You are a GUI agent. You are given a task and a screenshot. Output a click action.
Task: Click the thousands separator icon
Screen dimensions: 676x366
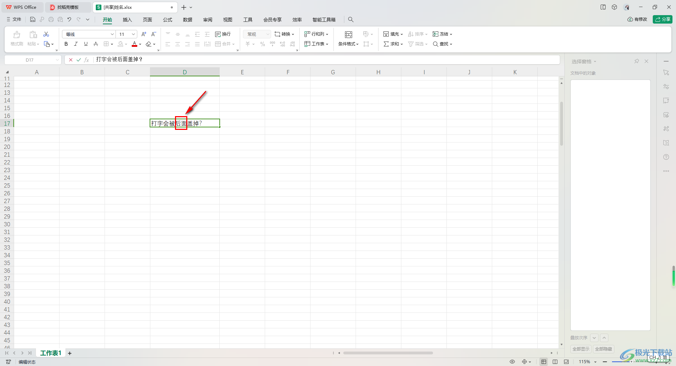click(x=273, y=44)
